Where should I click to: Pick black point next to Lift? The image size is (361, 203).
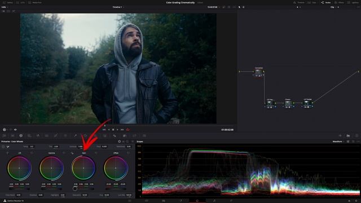click(7, 153)
